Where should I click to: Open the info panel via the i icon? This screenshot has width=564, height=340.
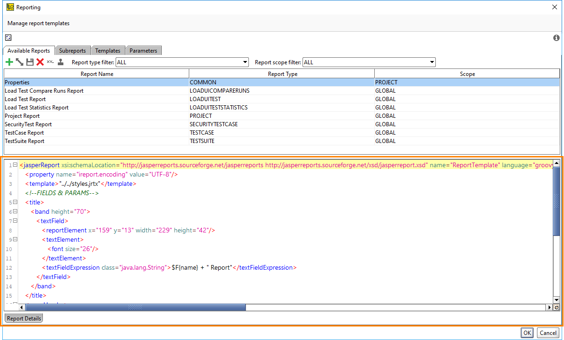[556, 38]
